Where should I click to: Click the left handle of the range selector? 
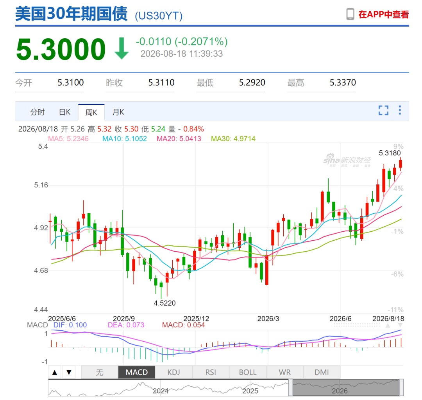click(x=290, y=387)
